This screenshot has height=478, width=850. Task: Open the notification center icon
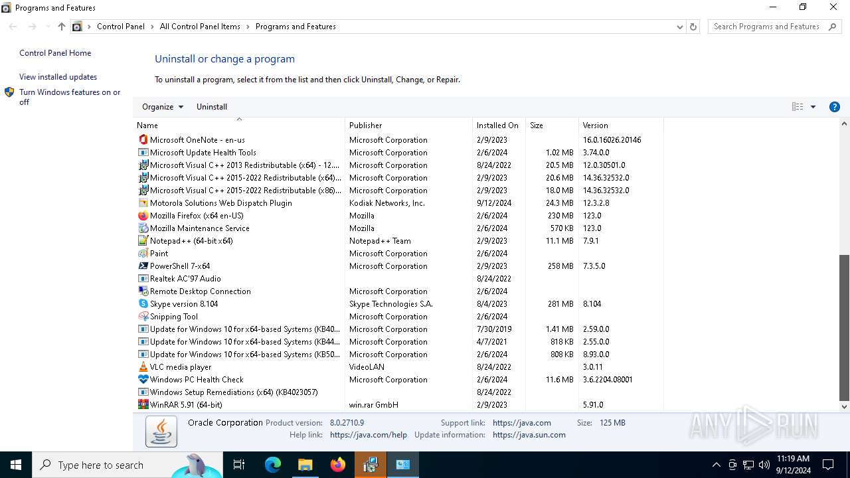pos(828,465)
